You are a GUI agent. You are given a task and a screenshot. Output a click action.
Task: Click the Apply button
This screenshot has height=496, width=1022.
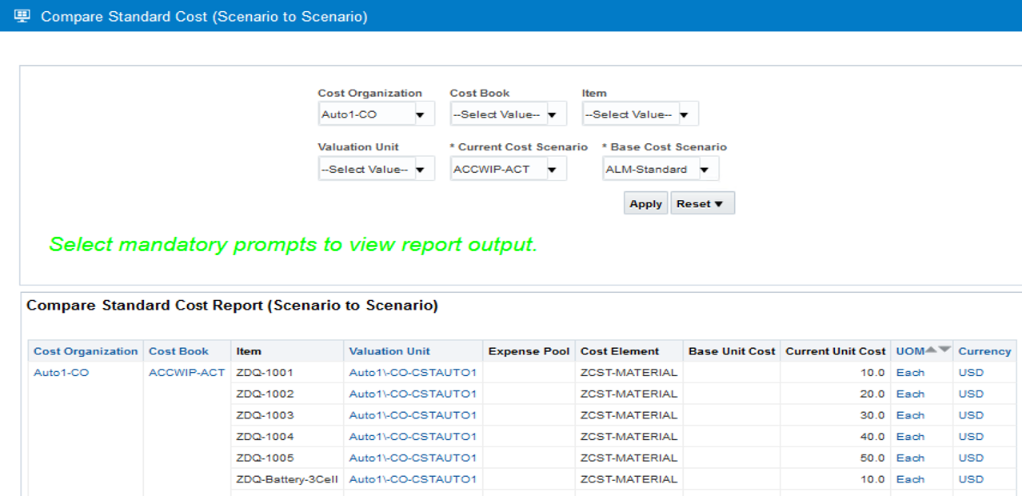645,203
